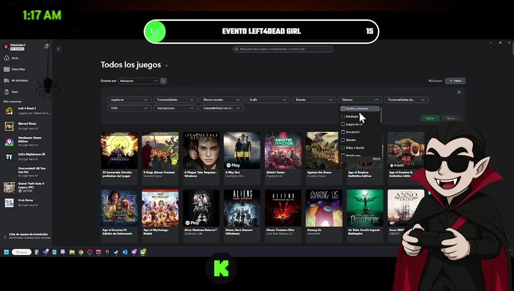
Task: Open Inicio home in Xbox sidebar
Action: (x=12, y=58)
